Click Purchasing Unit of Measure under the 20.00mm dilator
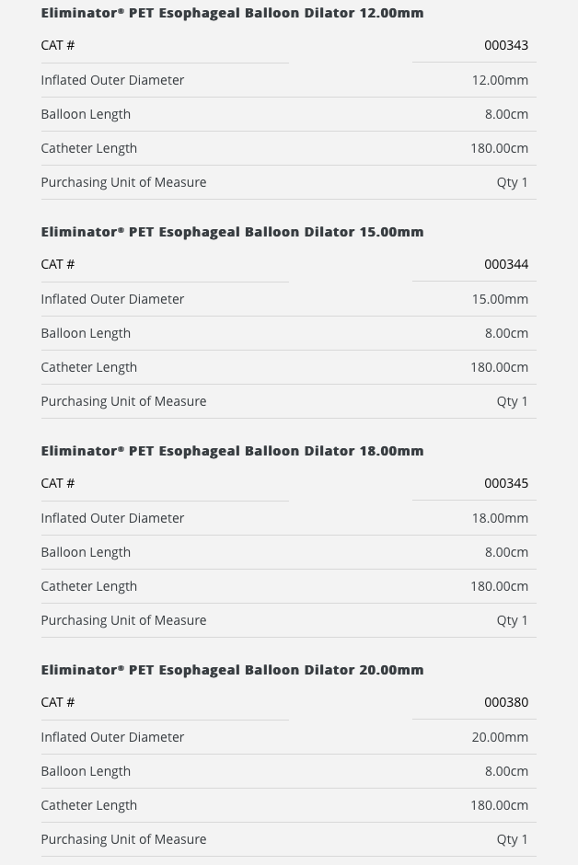This screenshot has width=578, height=865. pos(123,839)
